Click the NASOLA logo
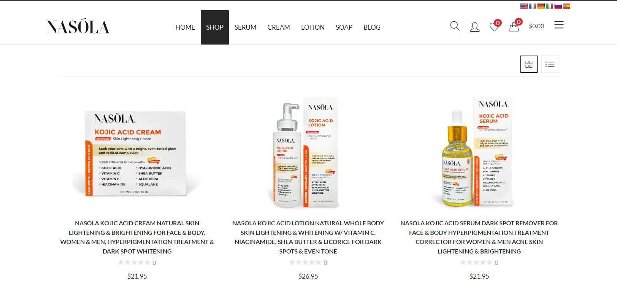This screenshot has height=287, width=617. pos(78,26)
